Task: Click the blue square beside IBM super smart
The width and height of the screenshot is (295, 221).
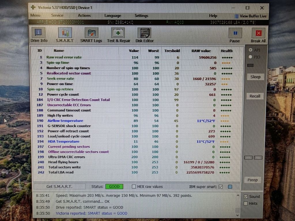Action: (230, 186)
